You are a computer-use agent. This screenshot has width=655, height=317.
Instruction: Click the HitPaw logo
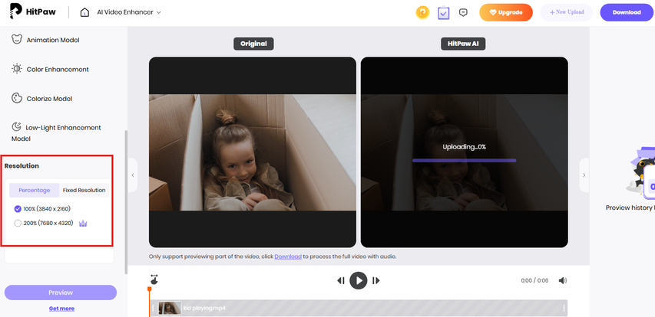tap(34, 12)
